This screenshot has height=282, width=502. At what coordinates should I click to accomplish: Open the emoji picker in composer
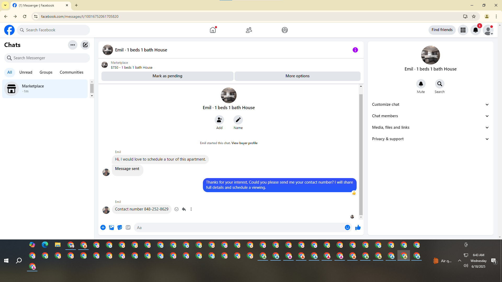click(347, 227)
